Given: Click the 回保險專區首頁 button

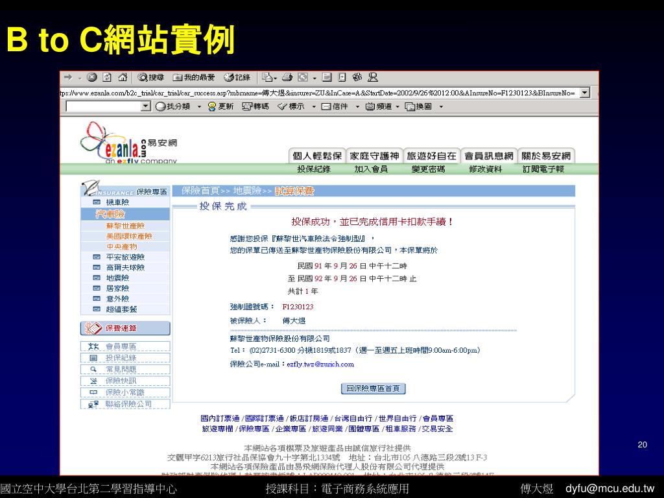Looking at the screenshot, I should [373, 388].
